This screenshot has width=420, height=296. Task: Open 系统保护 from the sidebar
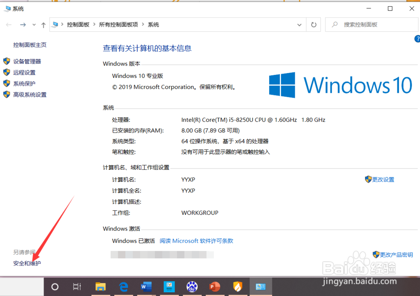tap(24, 84)
